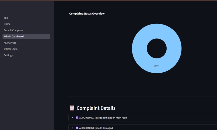Select Admin Dashboard in sidebar
The width and height of the screenshot is (217, 130).
[26, 37]
